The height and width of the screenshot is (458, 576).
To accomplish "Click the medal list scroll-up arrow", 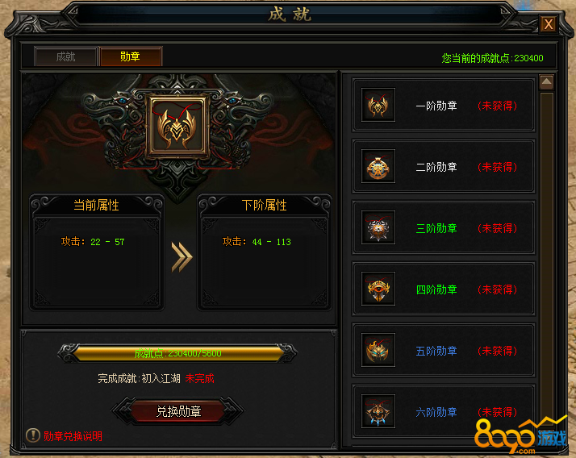I will [x=547, y=82].
